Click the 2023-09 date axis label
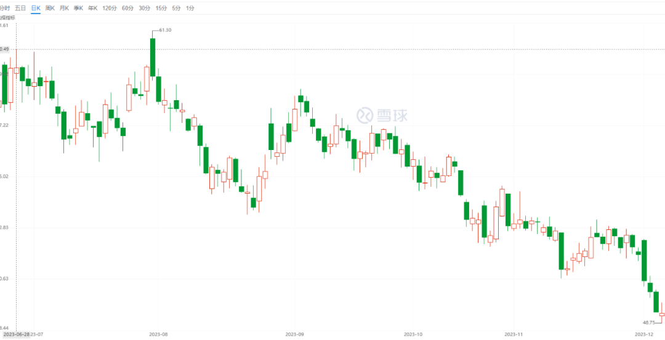665x340 pixels. [295, 334]
